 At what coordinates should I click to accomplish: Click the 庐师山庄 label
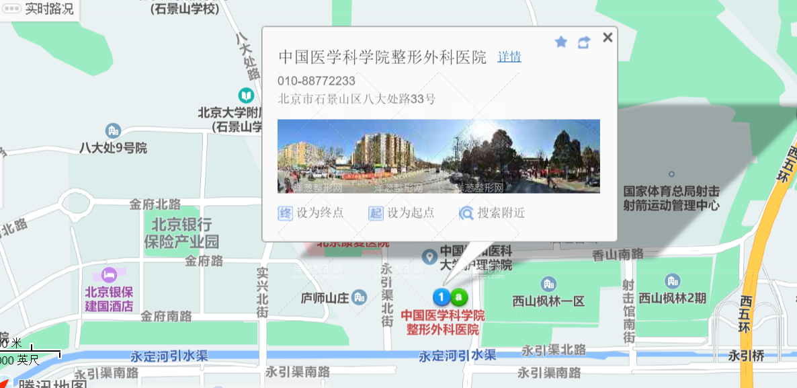[x=326, y=297]
